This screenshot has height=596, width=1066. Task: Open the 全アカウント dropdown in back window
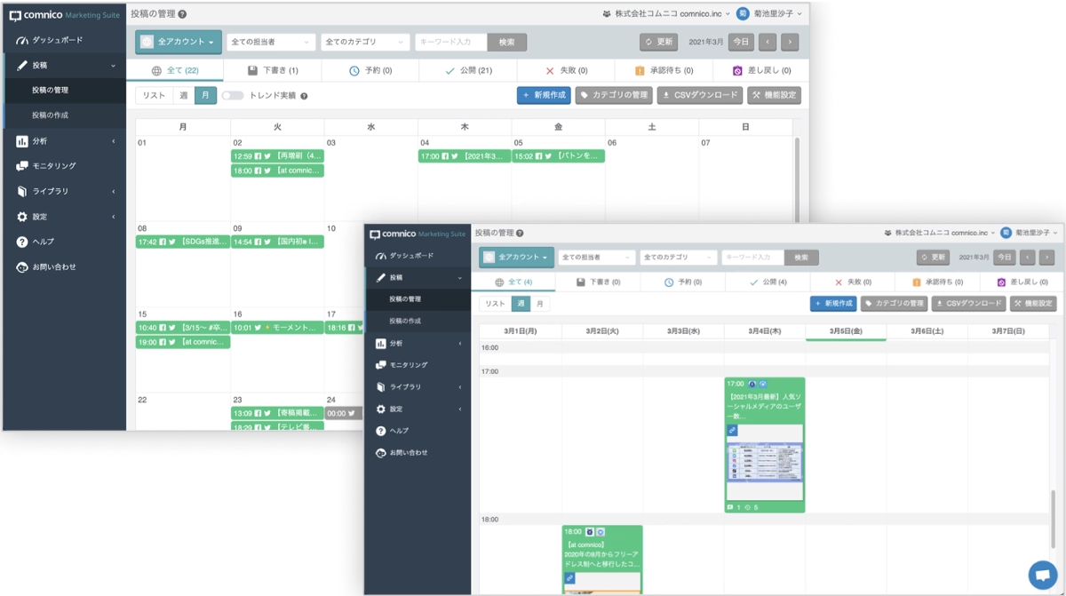(x=179, y=42)
